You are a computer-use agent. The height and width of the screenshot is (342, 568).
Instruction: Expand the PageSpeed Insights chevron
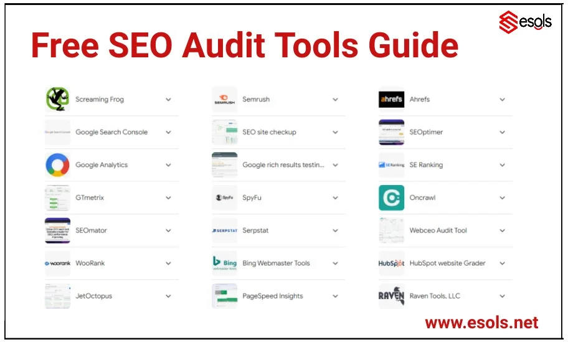[335, 296]
